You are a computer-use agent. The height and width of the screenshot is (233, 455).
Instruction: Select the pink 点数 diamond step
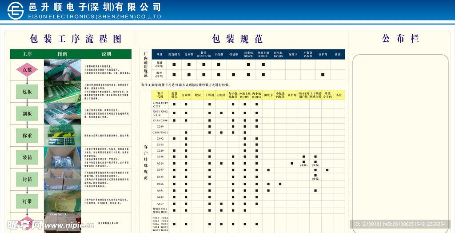tap(27, 69)
